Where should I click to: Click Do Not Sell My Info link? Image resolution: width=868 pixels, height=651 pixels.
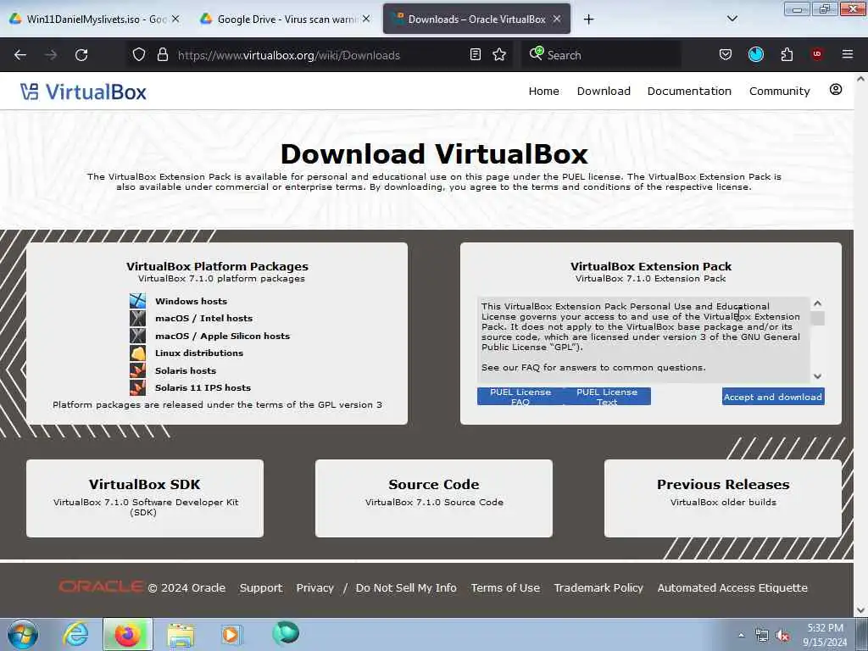pos(406,588)
